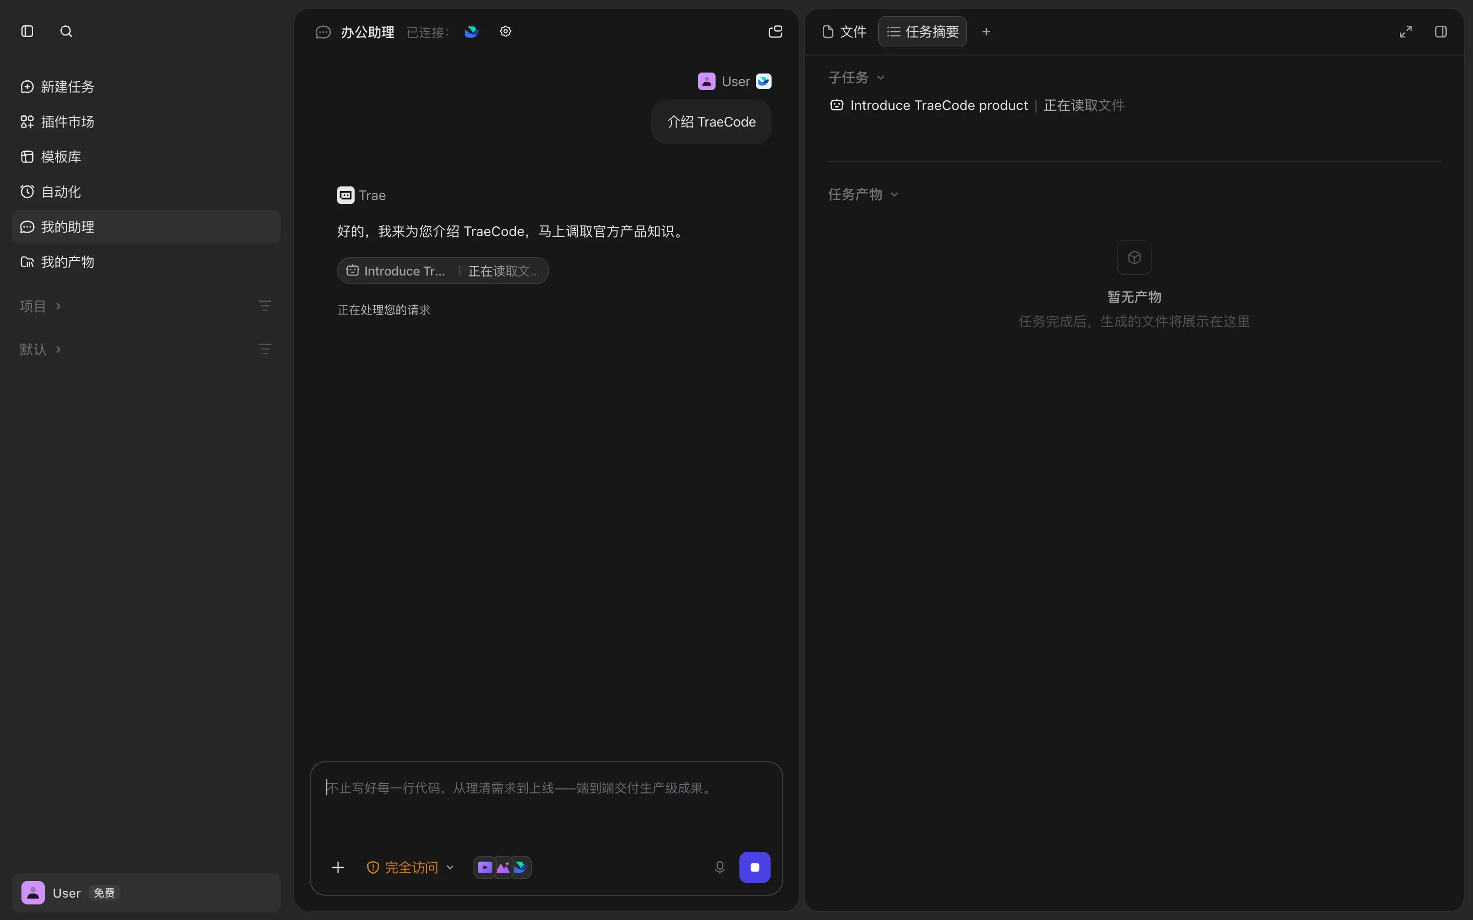Viewport: 1473px width, 920px height.
Task: Collapse the left sidebar panel icon
Action: pos(27,31)
